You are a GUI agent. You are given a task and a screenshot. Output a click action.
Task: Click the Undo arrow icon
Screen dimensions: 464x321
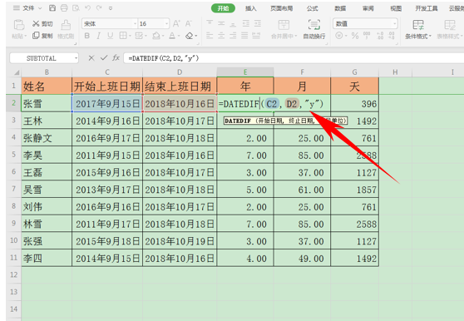click(87, 8)
